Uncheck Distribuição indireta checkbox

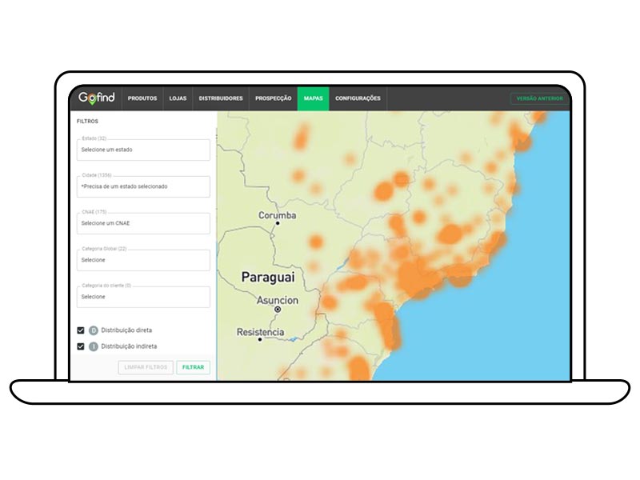click(81, 346)
